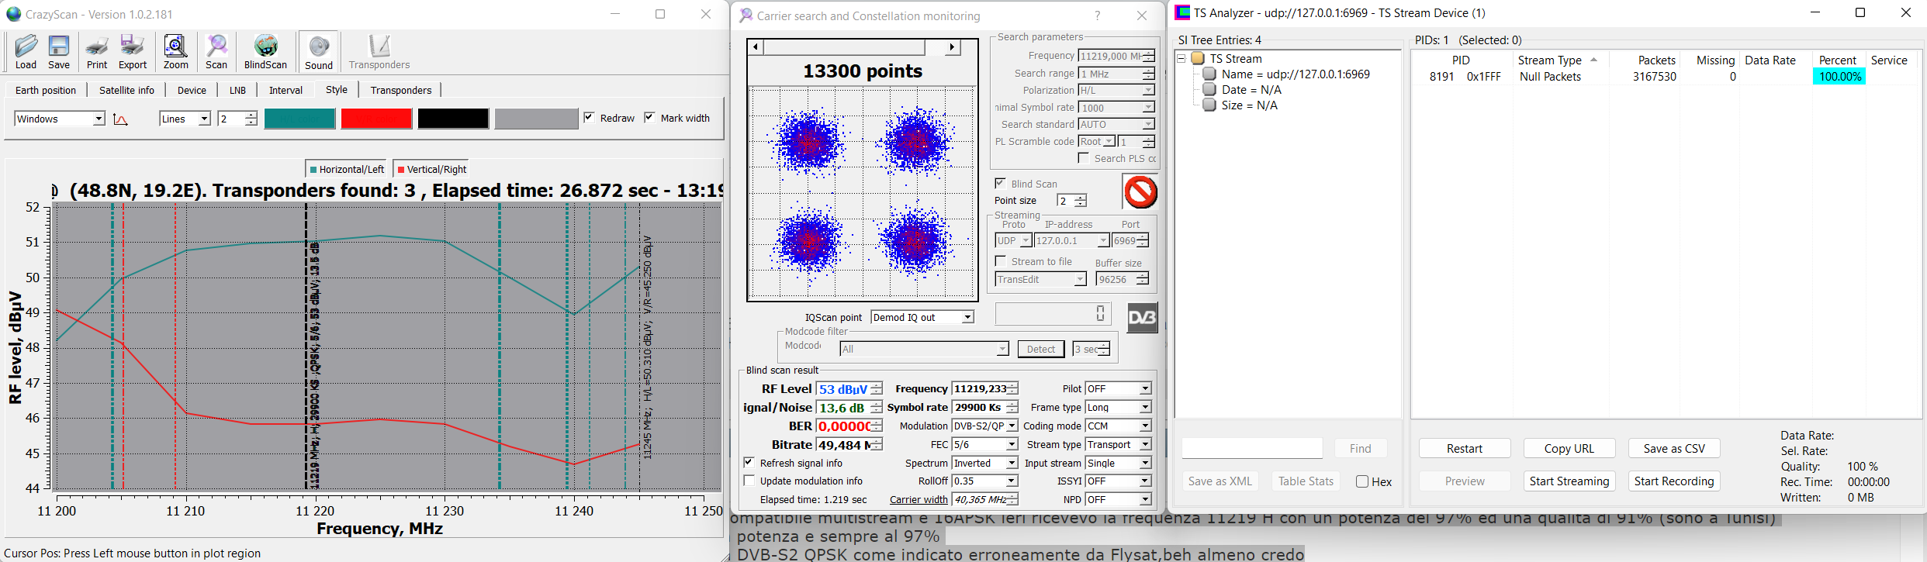Screen dimensions: 1927x562
Task: Toggle the Blind Scan checkbox
Action: (x=1001, y=184)
